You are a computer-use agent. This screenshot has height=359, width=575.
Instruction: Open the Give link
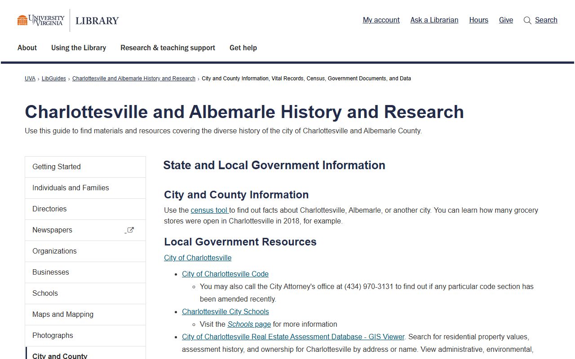[506, 20]
